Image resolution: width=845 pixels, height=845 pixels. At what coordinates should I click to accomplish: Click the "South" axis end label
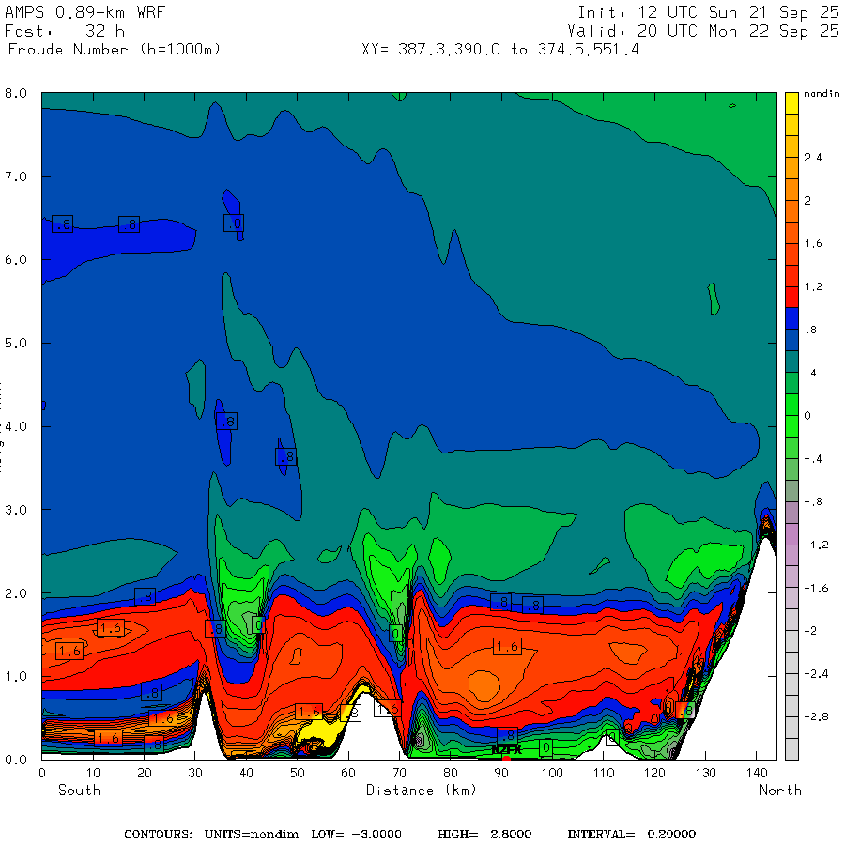[79, 790]
